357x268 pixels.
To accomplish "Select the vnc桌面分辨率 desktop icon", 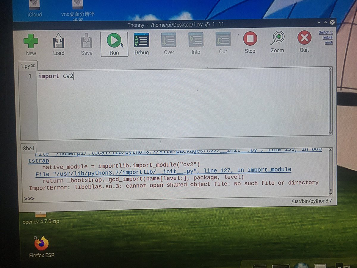I will [x=78, y=10].
